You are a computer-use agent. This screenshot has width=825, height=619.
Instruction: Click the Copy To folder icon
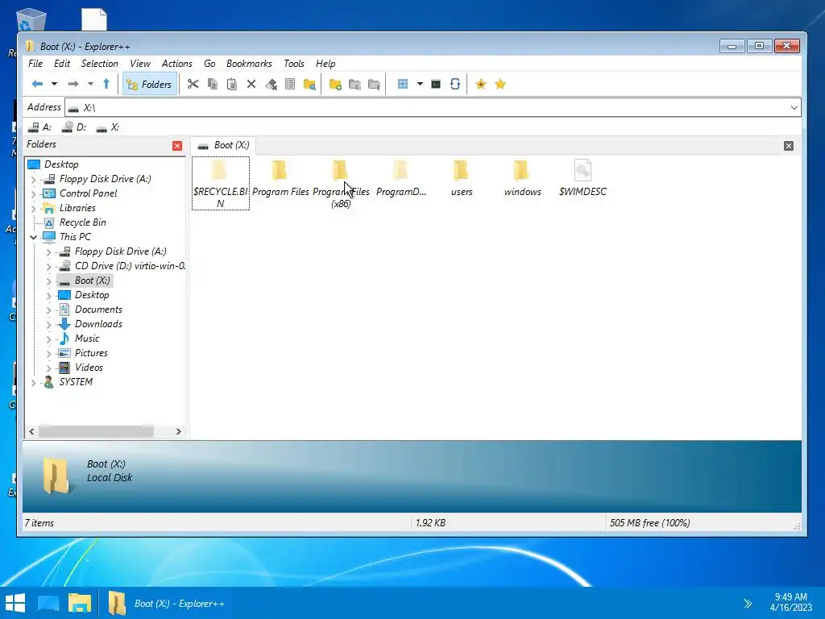click(354, 84)
